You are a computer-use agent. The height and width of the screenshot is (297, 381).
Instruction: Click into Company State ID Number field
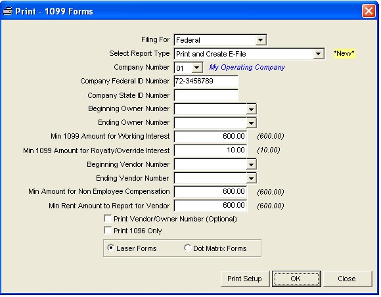206,95
